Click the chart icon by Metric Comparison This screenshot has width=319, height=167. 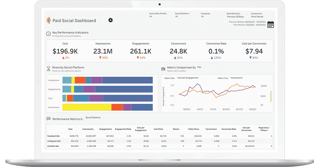pyautogui.click(x=163, y=69)
